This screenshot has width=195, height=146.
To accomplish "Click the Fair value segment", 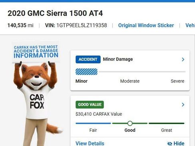I will click(x=93, y=123).
